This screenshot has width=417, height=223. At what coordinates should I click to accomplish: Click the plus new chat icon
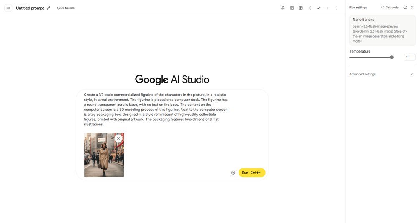[327, 8]
